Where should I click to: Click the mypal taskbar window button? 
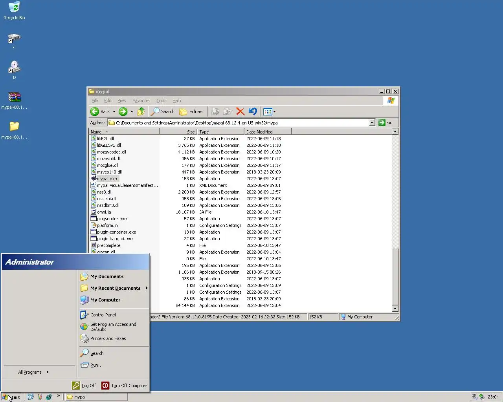tap(96, 397)
